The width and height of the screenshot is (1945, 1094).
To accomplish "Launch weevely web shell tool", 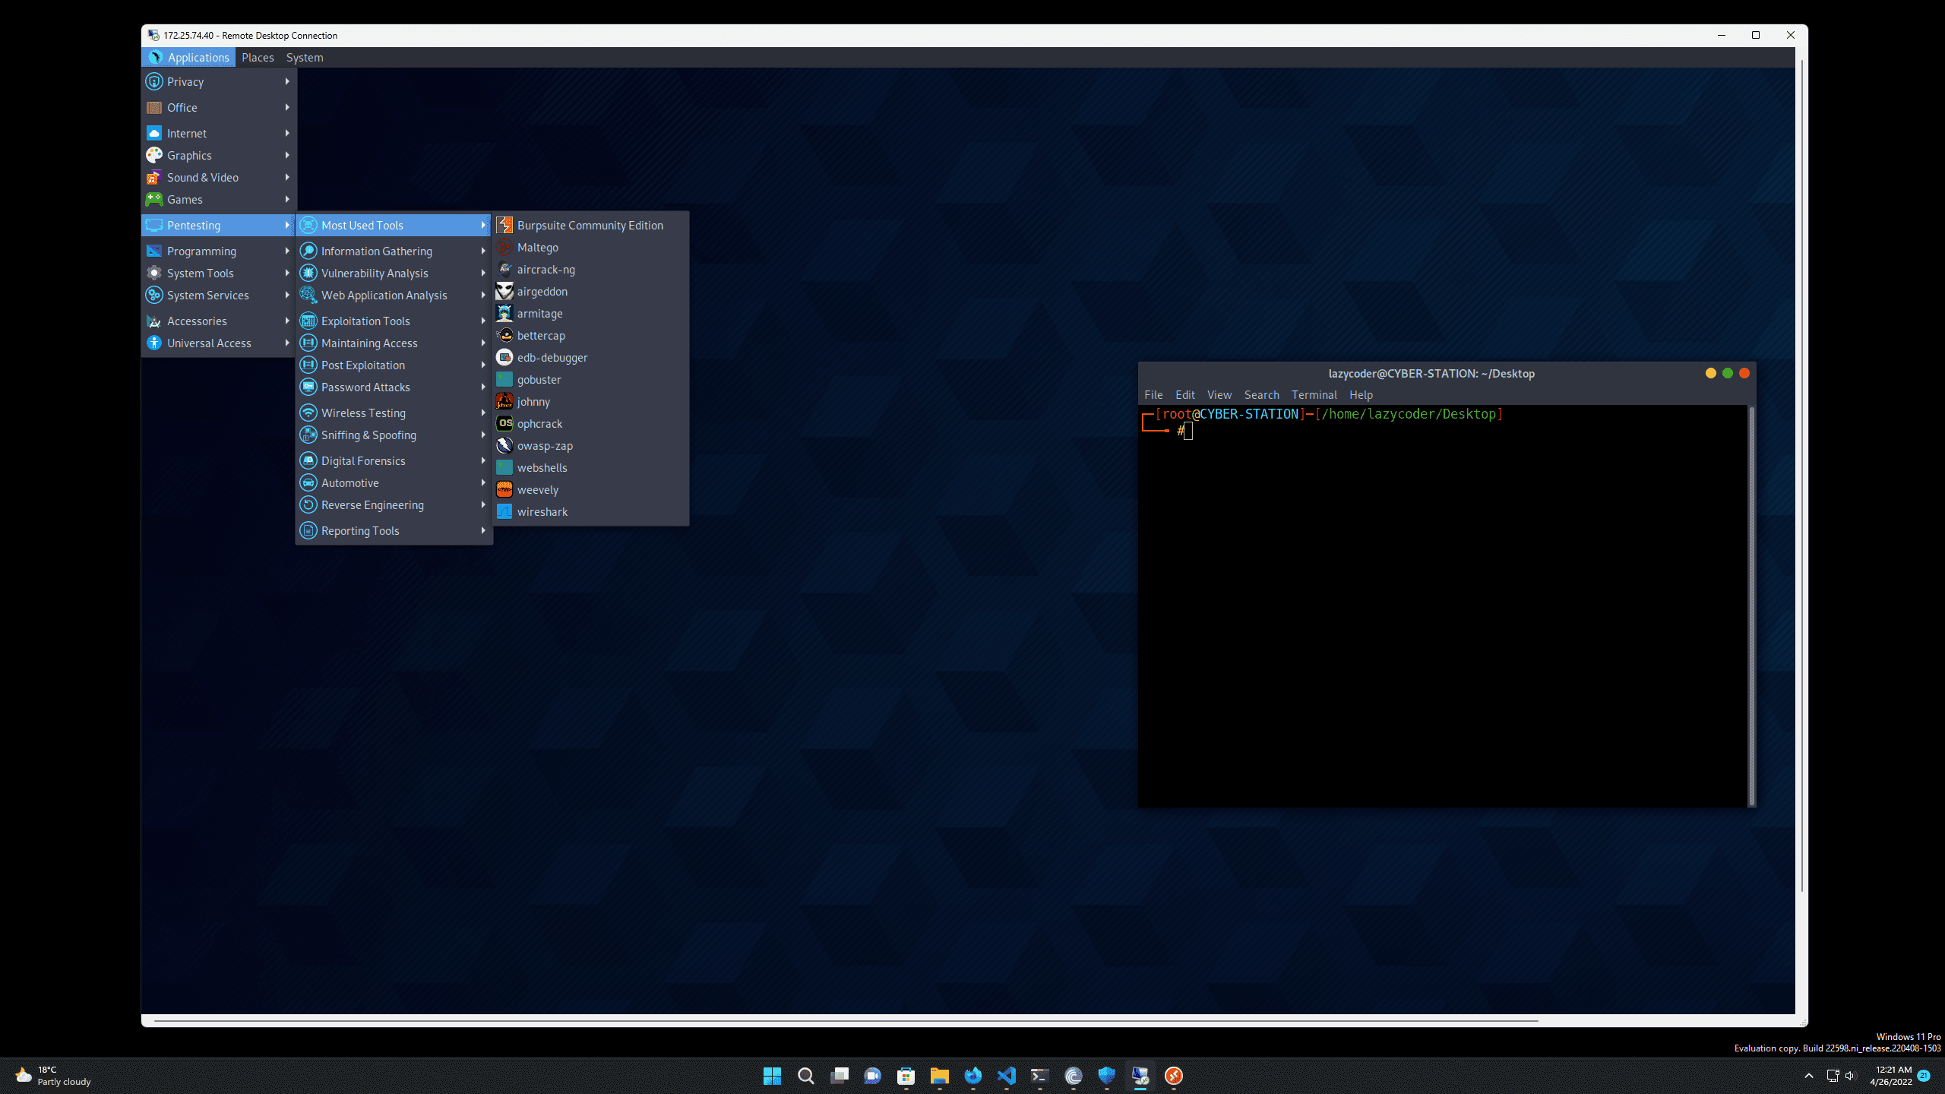I will [x=537, y=489].
